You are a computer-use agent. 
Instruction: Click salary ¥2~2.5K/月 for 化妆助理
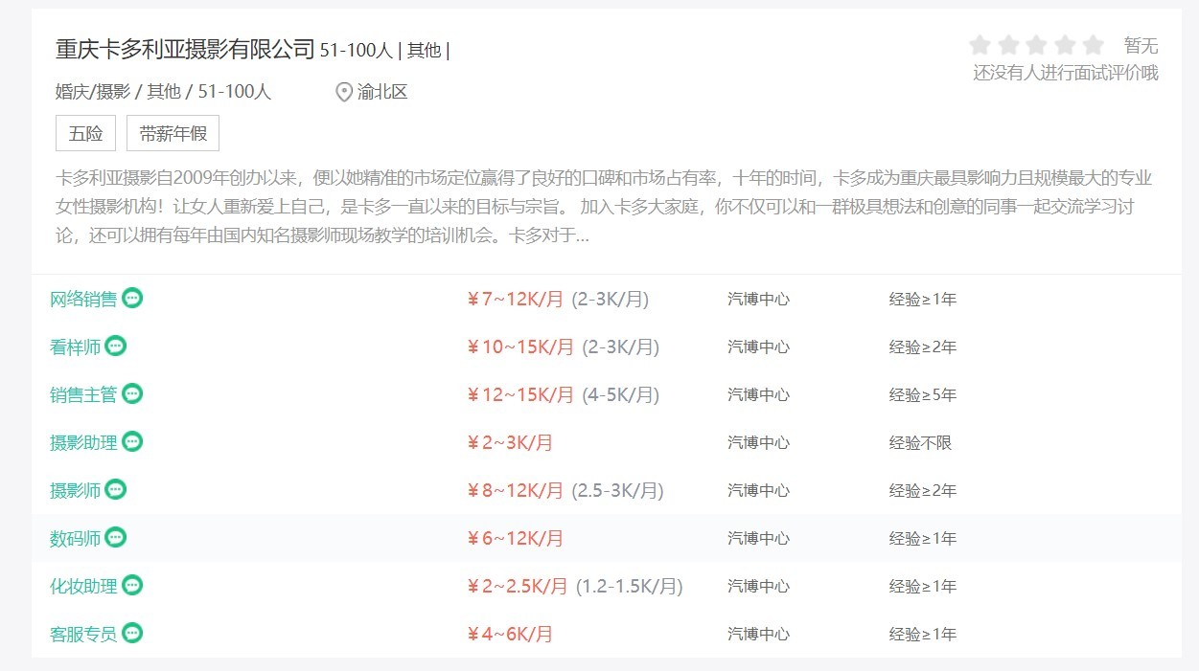517,587
